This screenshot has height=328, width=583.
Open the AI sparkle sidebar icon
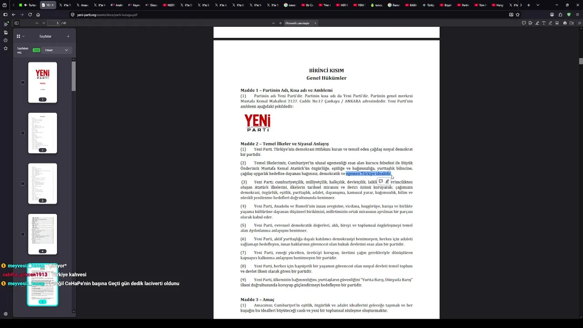[5, 24]
